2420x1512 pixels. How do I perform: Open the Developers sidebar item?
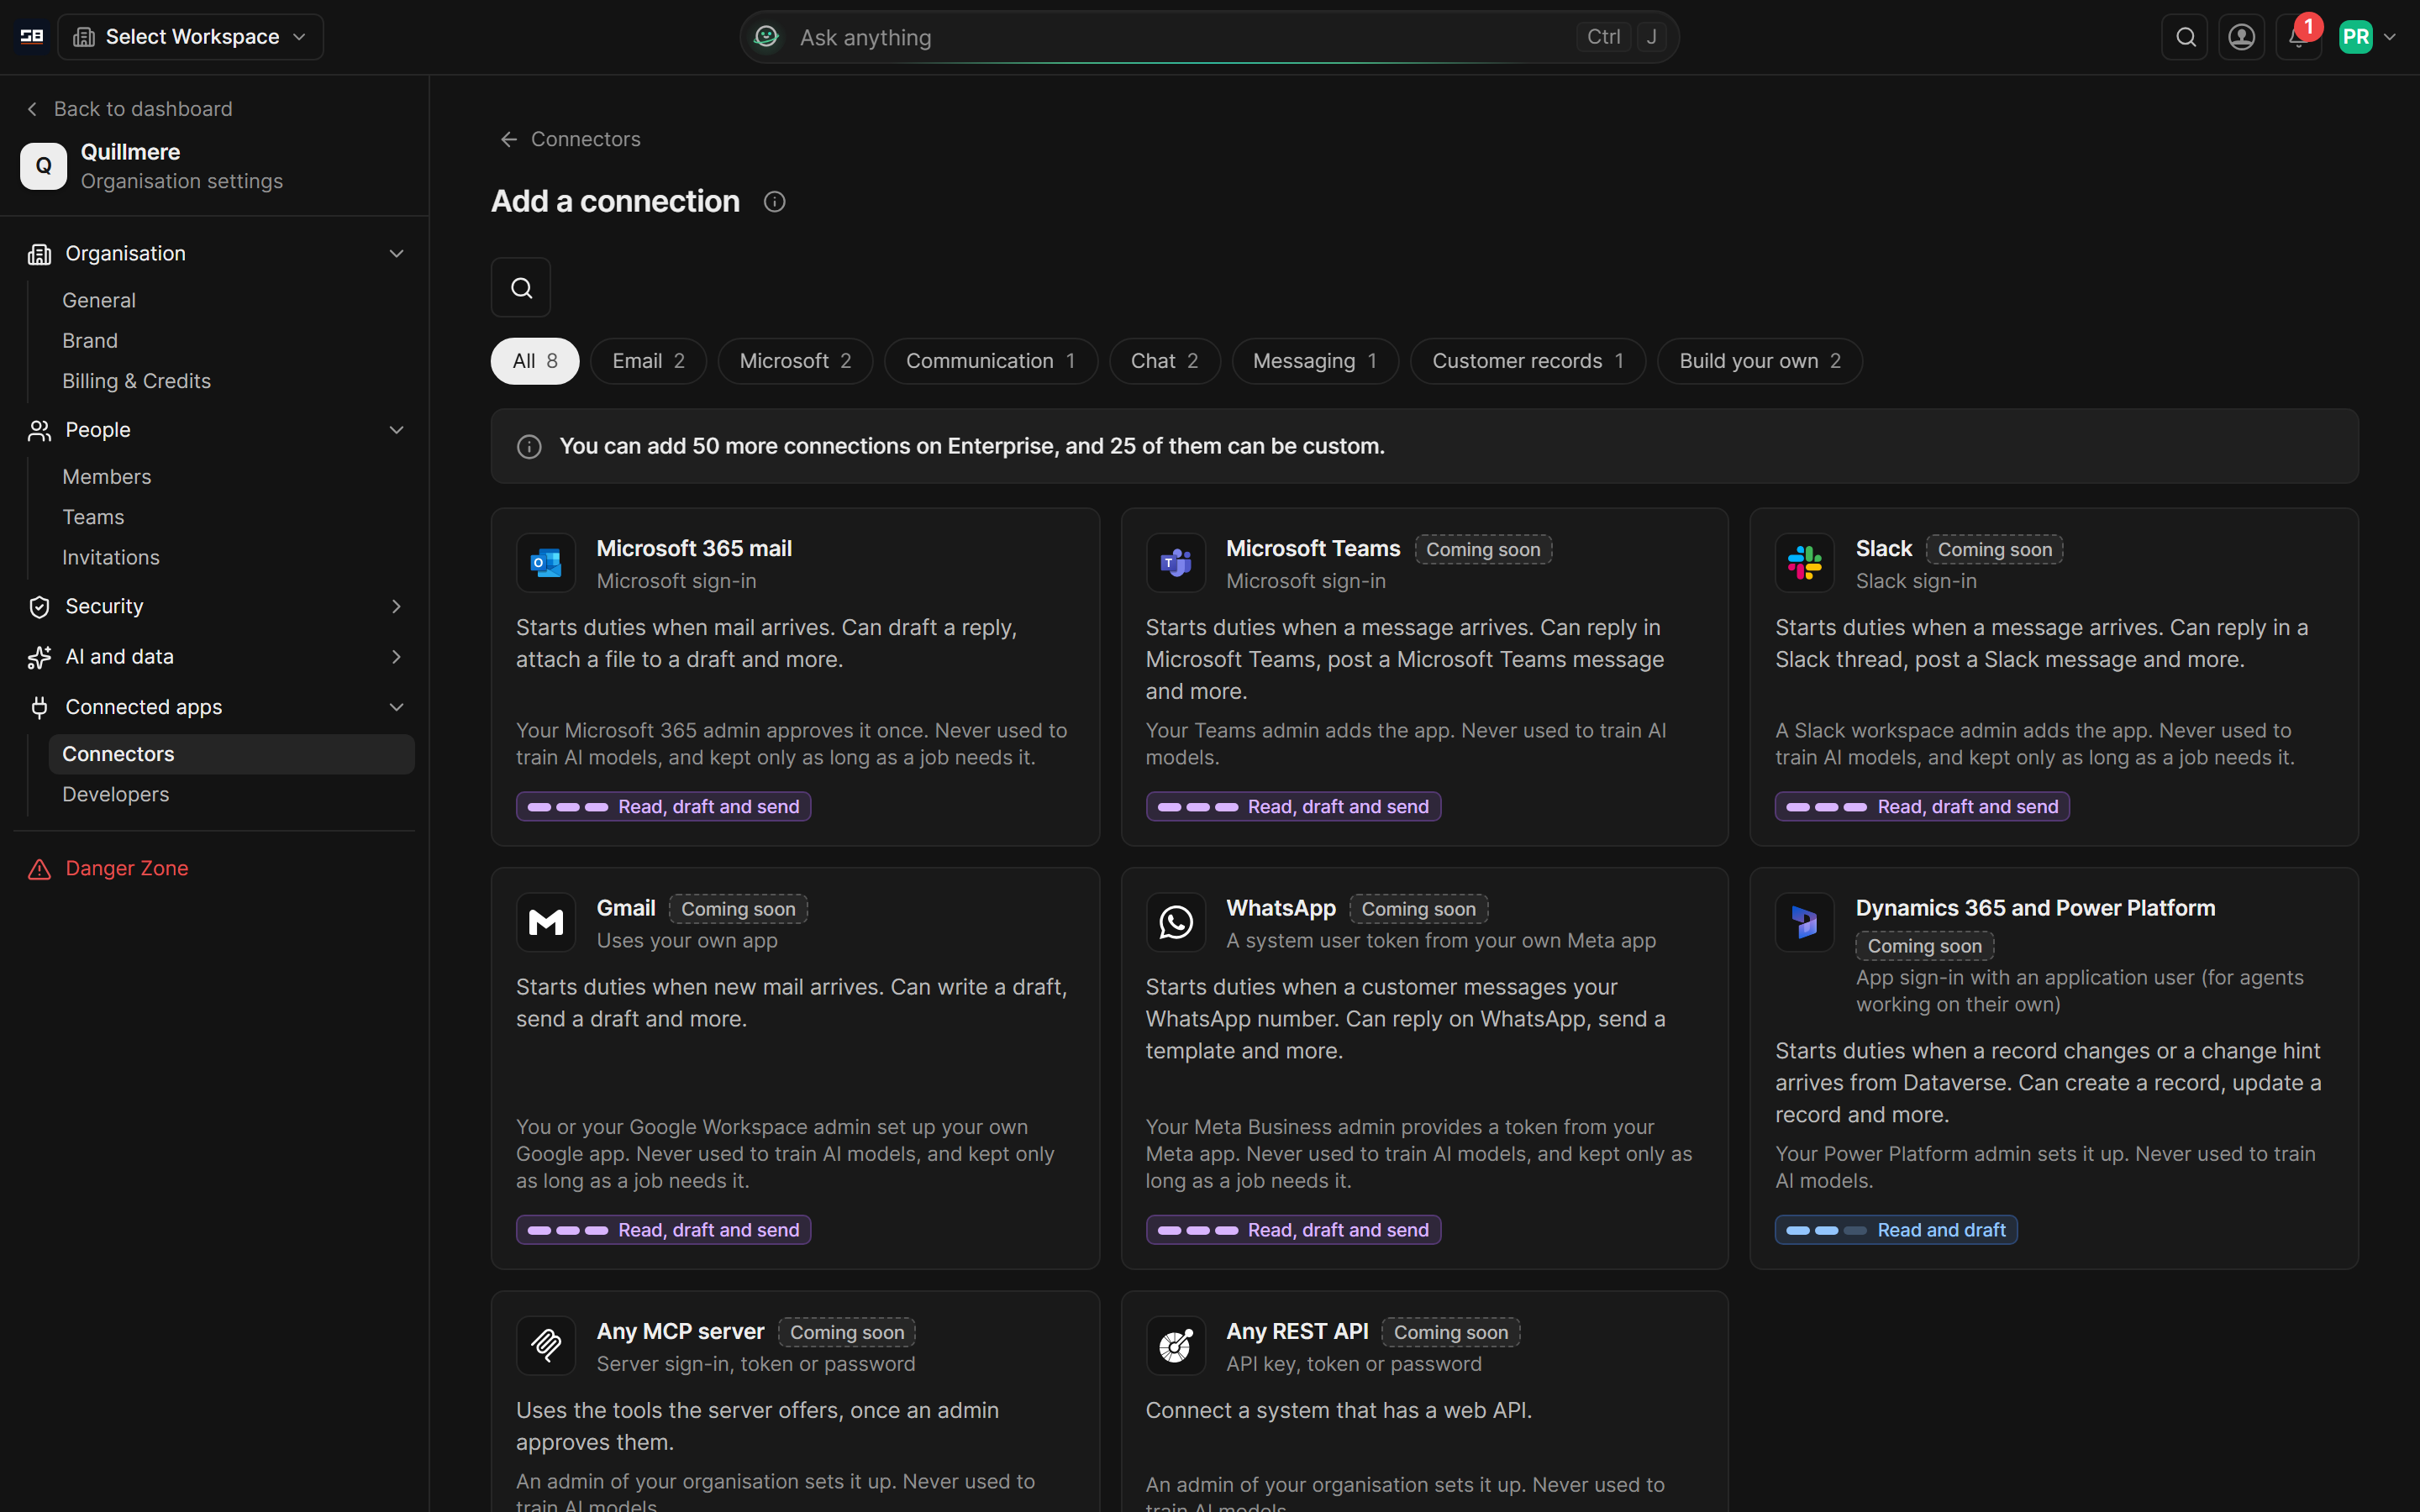pos(231,795)
